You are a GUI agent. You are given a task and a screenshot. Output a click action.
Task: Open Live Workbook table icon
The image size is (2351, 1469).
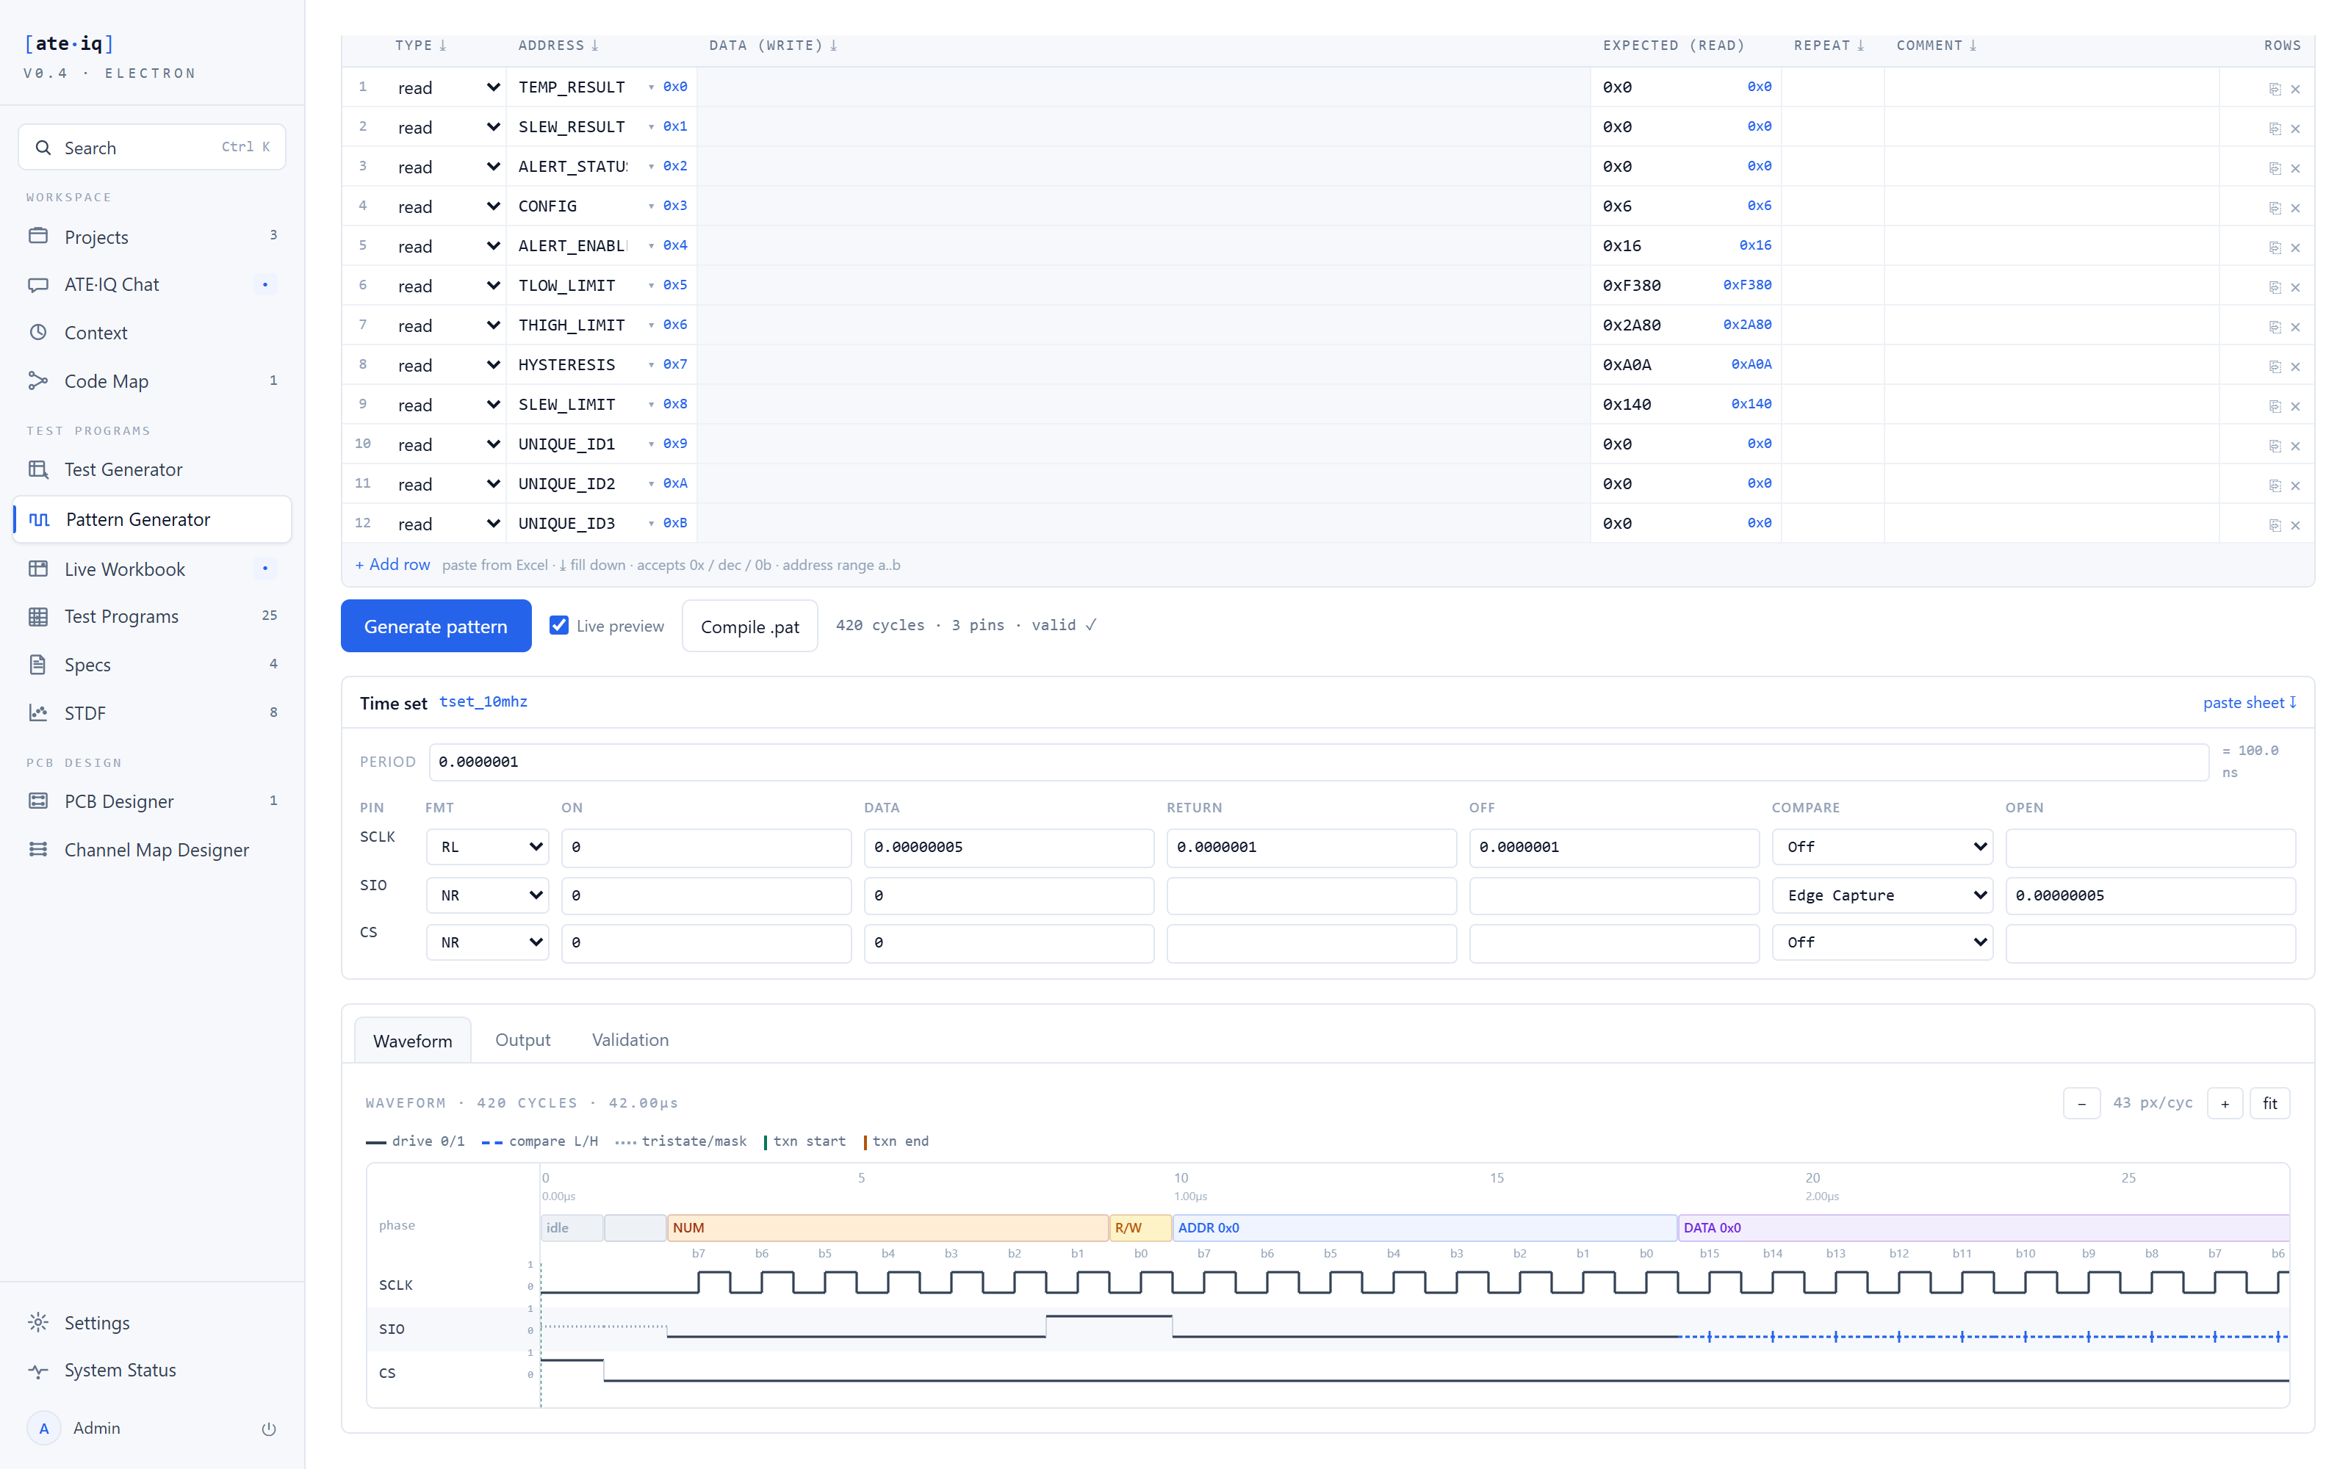[38, 569]
